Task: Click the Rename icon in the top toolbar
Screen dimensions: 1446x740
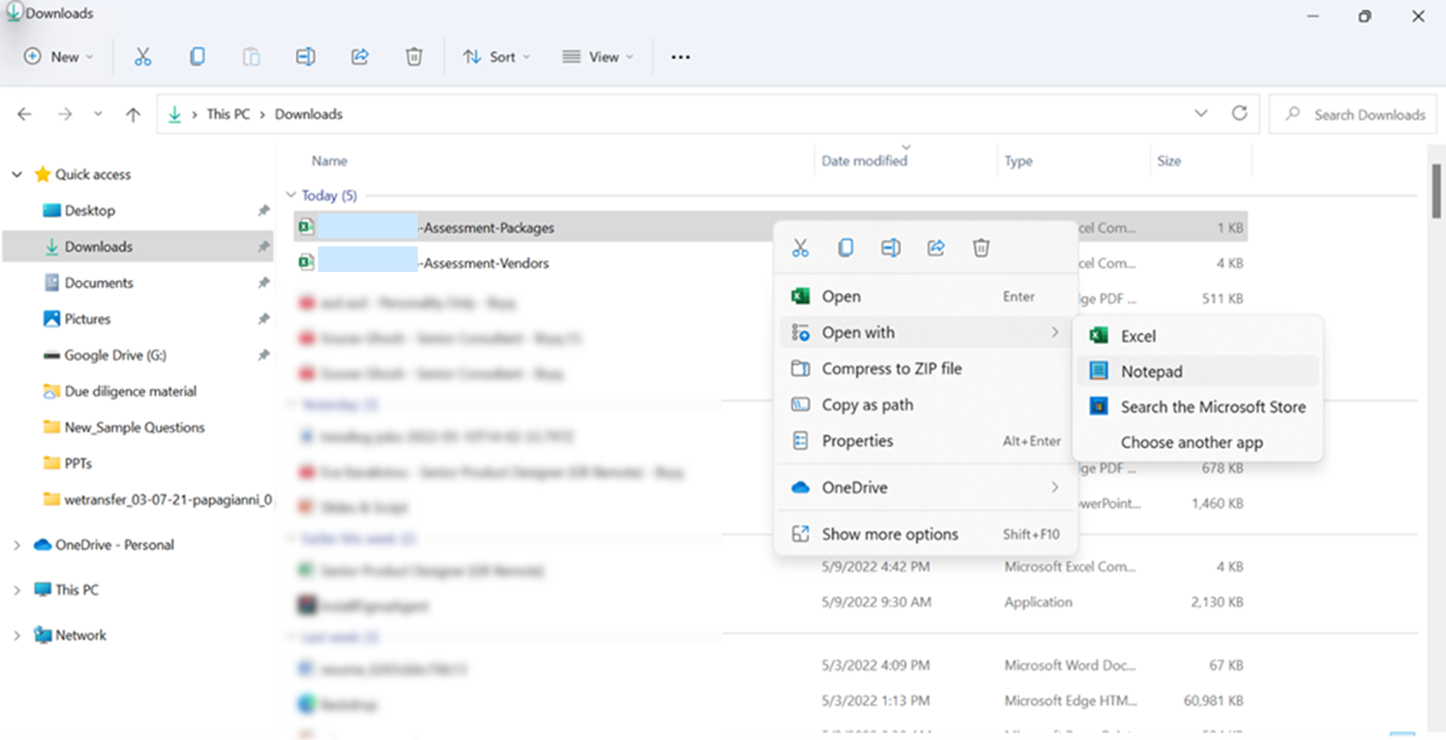Action: pos(305,57)
